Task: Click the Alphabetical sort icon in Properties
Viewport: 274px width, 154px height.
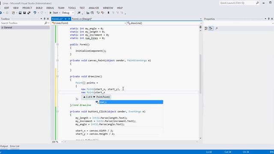Action: (211, 28)
